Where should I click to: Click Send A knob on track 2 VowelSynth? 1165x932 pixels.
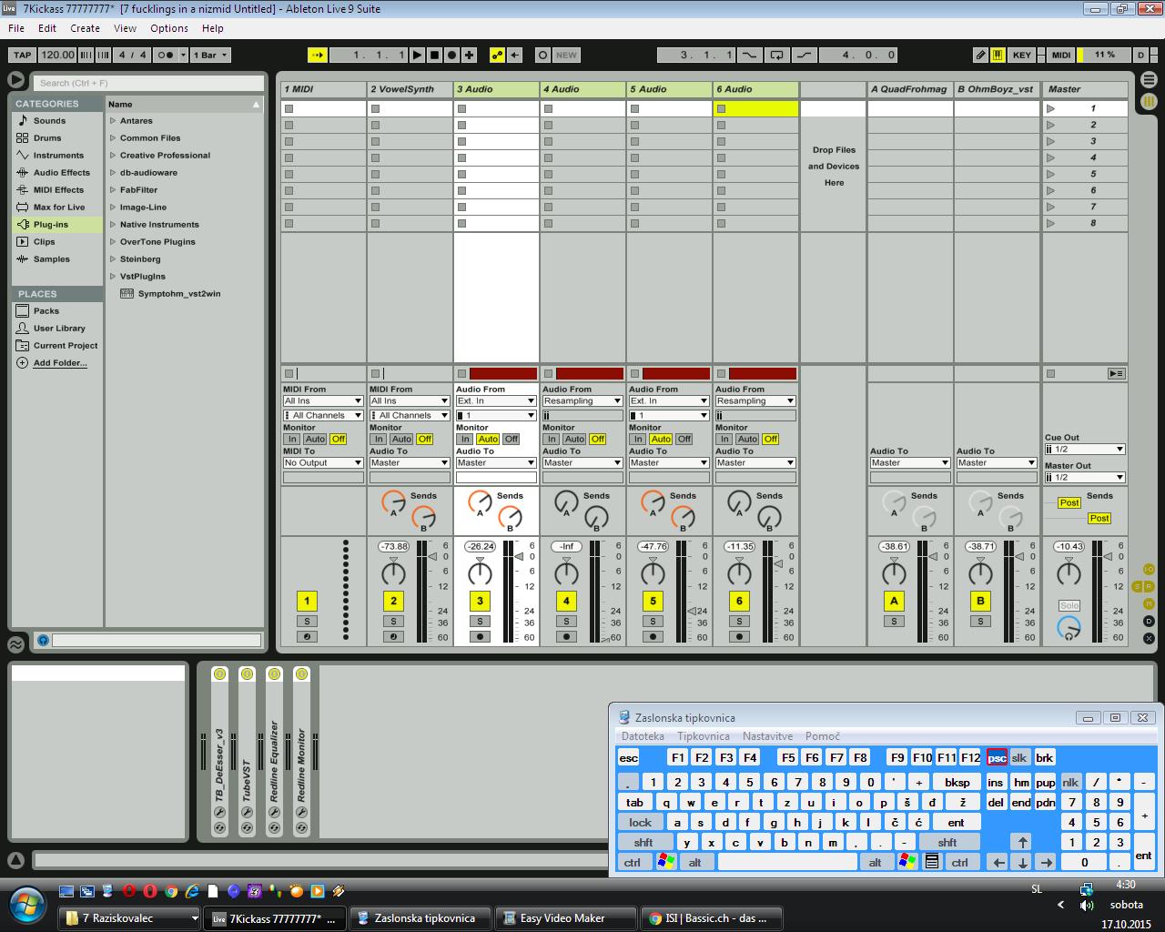[x=393, y=501]
